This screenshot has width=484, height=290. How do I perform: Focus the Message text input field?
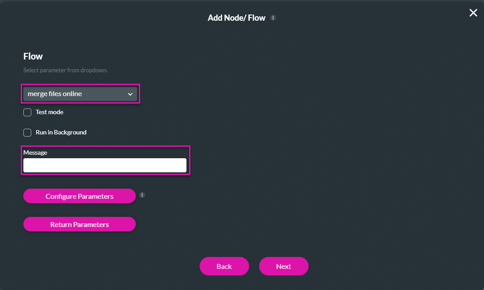coord(105,165)
